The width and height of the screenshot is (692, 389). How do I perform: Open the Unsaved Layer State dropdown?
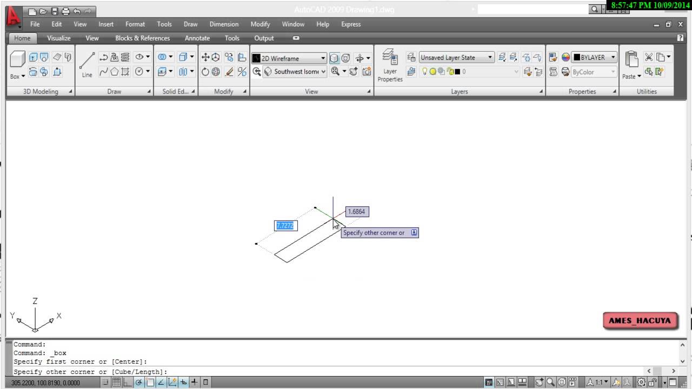456,57
